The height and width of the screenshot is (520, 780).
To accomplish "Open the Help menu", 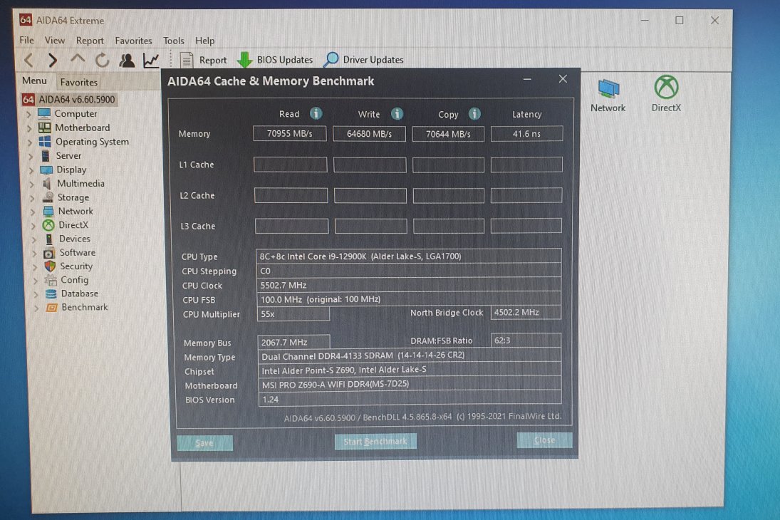I will [x=204, y=41].
